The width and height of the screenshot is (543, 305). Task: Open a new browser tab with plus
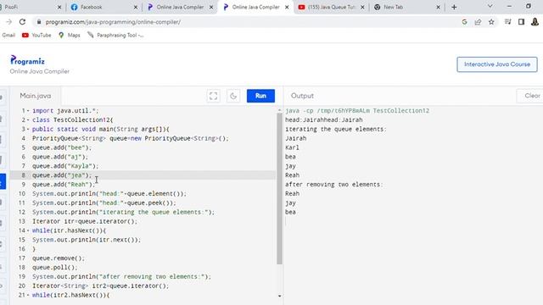[x=454, y=7]
